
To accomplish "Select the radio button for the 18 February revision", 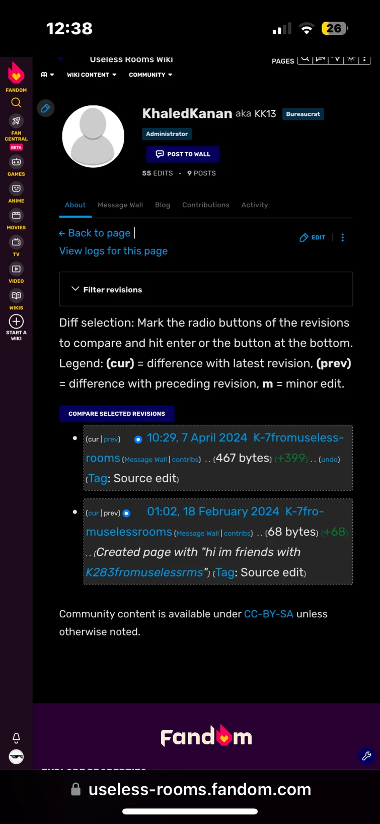I will click(126, 513).
